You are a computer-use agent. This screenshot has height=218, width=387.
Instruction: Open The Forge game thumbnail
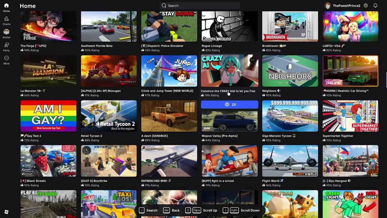point(48,26)
